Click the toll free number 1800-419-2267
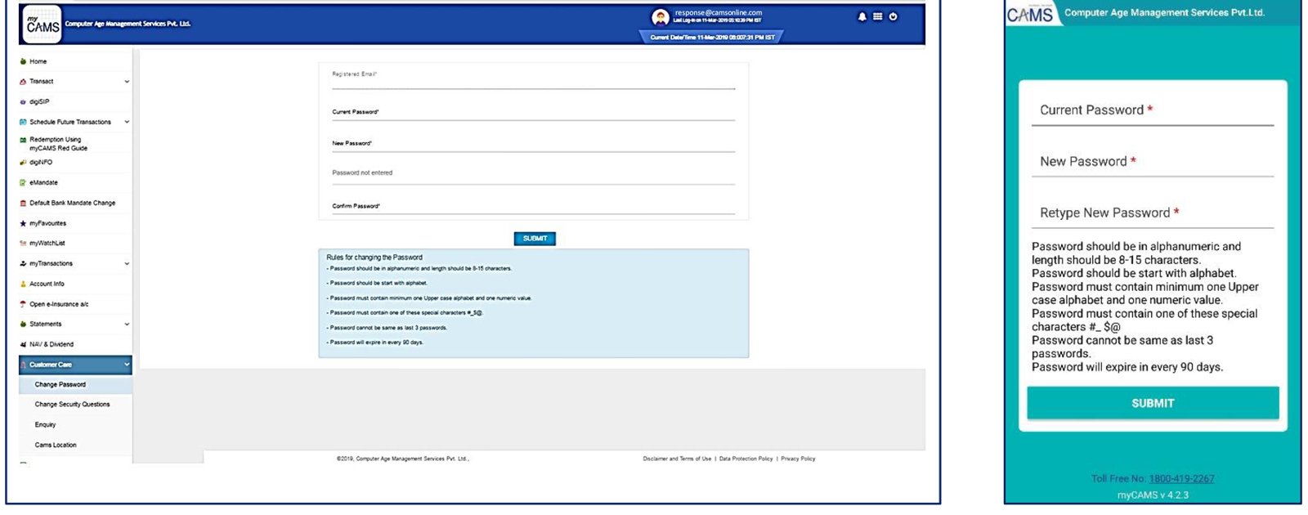The height and width of the screenshot is (515, 1308). click(x=1181, y=479)
